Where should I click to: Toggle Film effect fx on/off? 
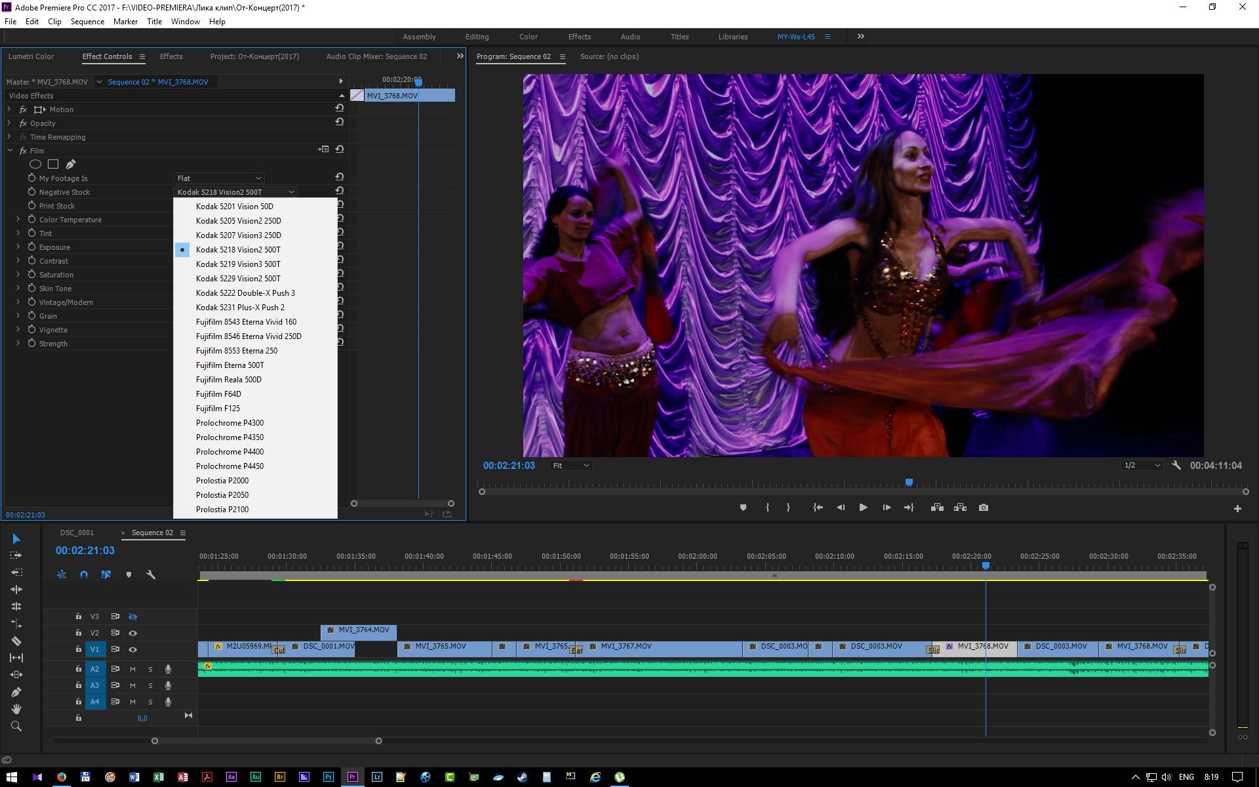coord(23,151)
